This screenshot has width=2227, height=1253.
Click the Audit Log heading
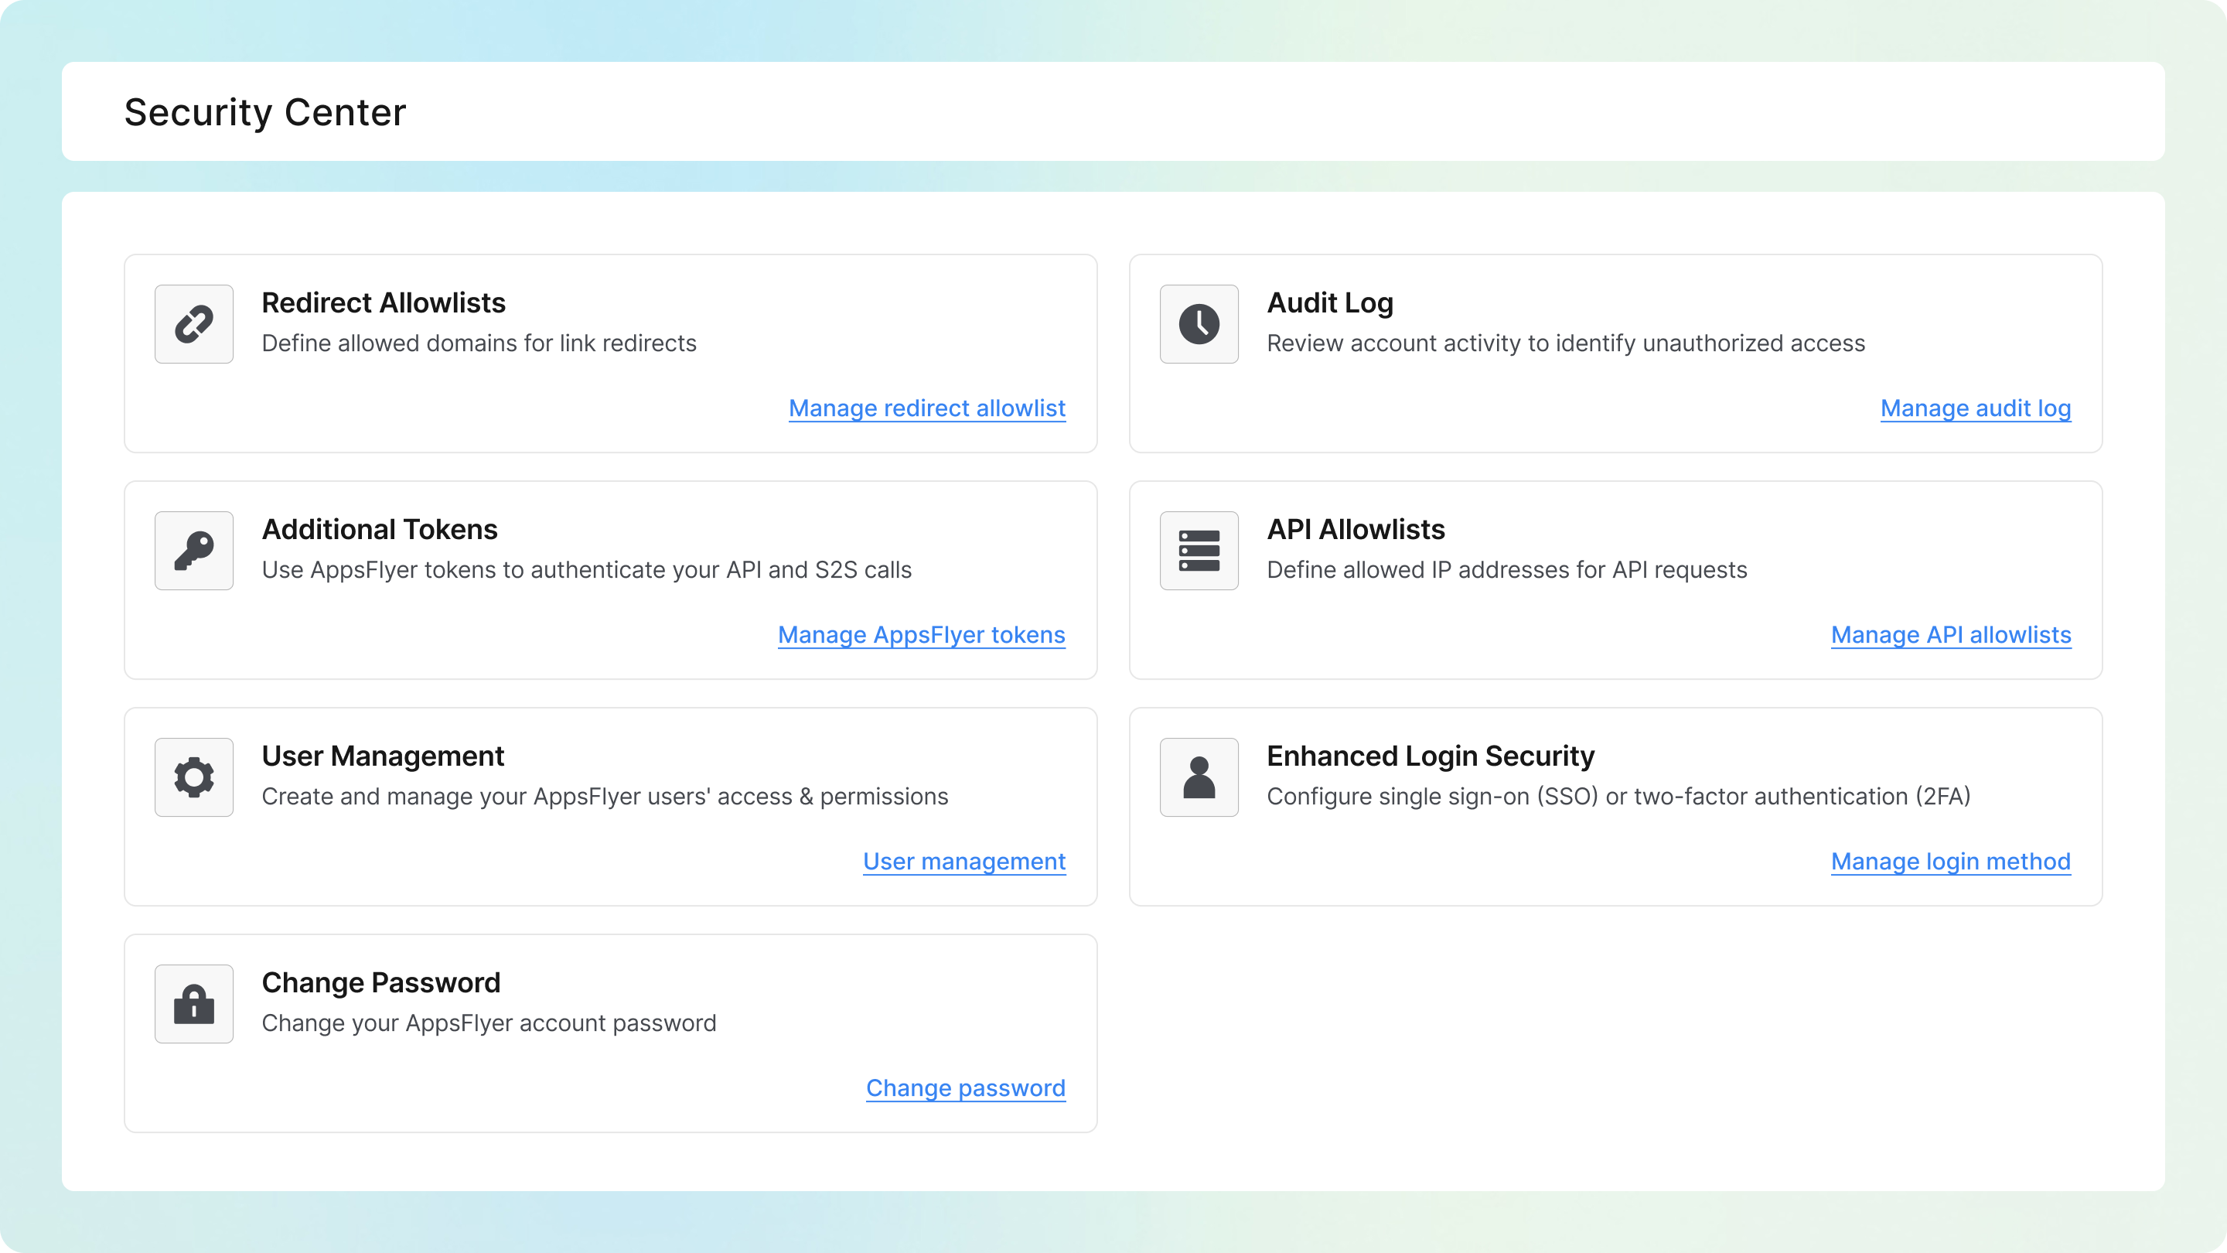(1330, 302)
